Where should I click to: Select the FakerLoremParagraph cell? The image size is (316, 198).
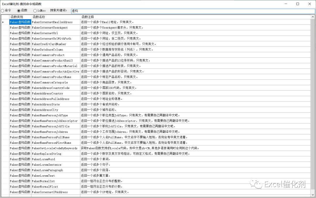[56, 170]
